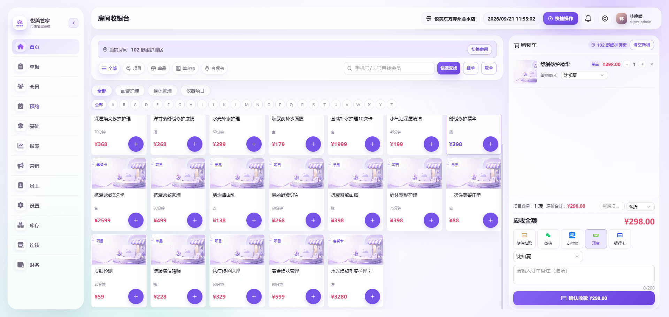Open 预约 in the sidebar menu
Viewport: 669px width, 317px height.
(46, 106)
